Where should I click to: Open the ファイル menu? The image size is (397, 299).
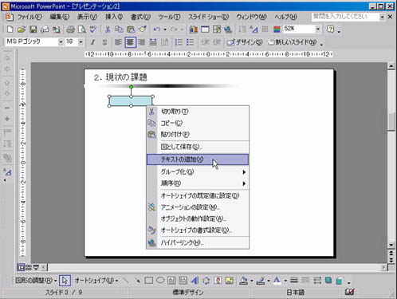coord(29,17)
